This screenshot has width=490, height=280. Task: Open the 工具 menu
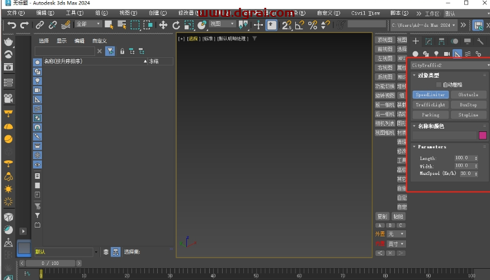click(x=74, y=13)
